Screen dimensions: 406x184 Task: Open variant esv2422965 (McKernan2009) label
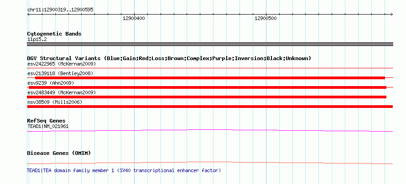click(62, 64)
